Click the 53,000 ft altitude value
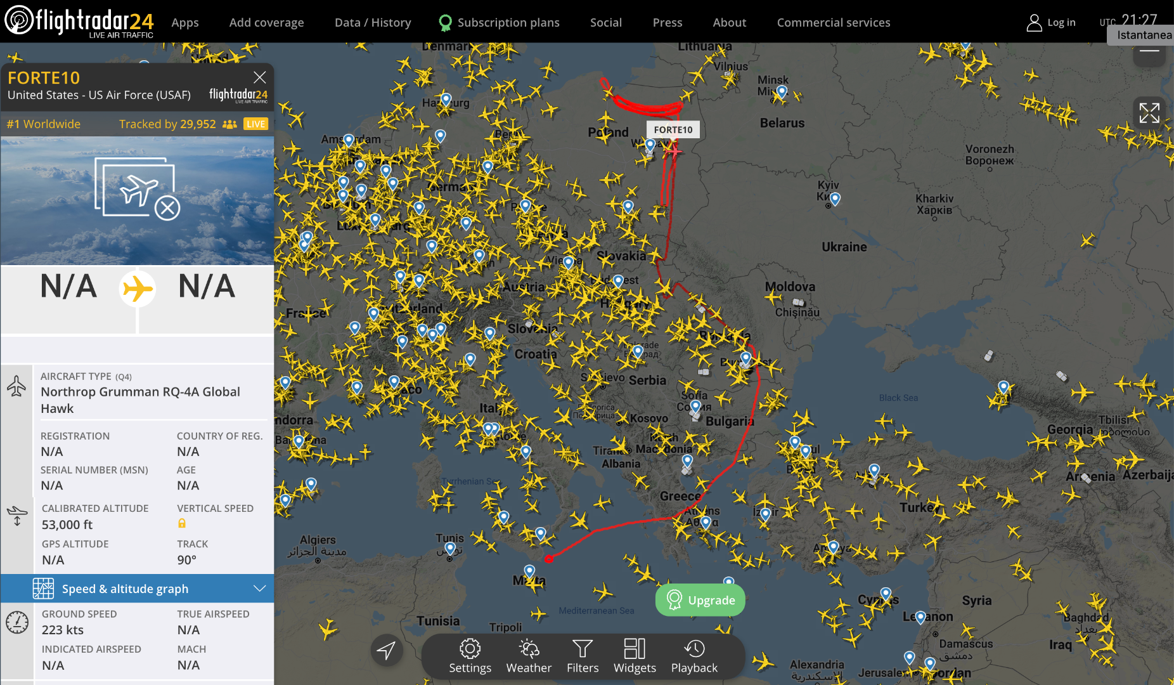The width and height of the screenshot is (1174, 685). [x=67, y=525]
